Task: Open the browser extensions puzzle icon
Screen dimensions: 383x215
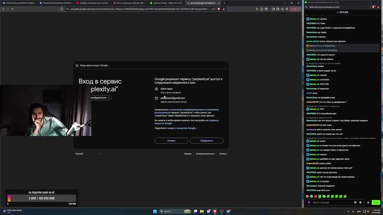Action: point(262,9)
